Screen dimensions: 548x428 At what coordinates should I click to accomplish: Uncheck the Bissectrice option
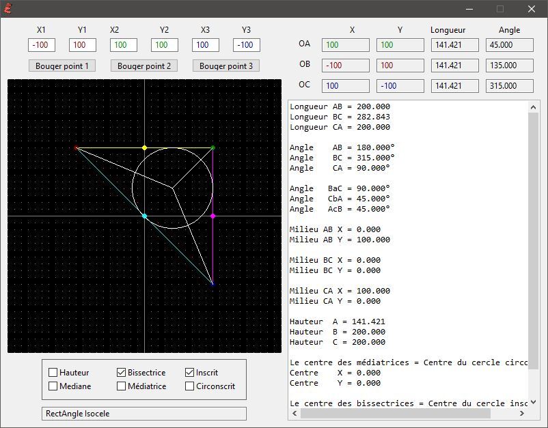click(122, 373)
